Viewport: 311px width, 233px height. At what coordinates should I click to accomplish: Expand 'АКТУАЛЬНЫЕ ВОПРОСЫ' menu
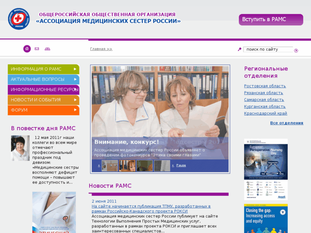tap(44, 80)
